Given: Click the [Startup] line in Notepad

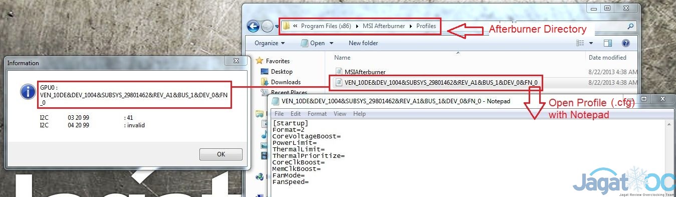Looking at the screenshot, I should [291, 123].
